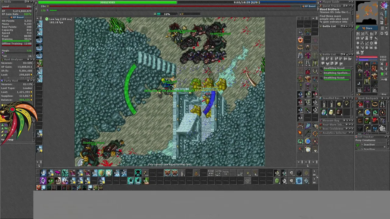Click the red health bar above the equipment

coord(368,57)
